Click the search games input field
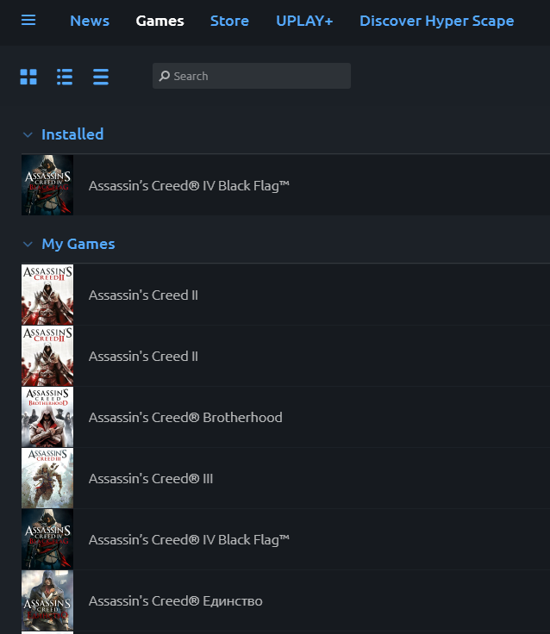550x634 pixels. [259, 76]
